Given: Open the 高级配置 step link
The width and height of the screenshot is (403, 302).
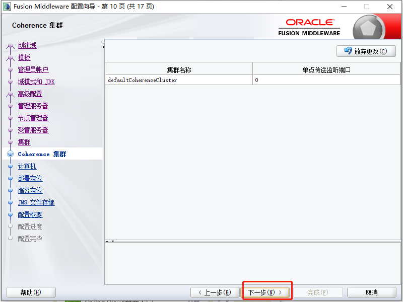Looking at the screenshot, I should point(30,94).
